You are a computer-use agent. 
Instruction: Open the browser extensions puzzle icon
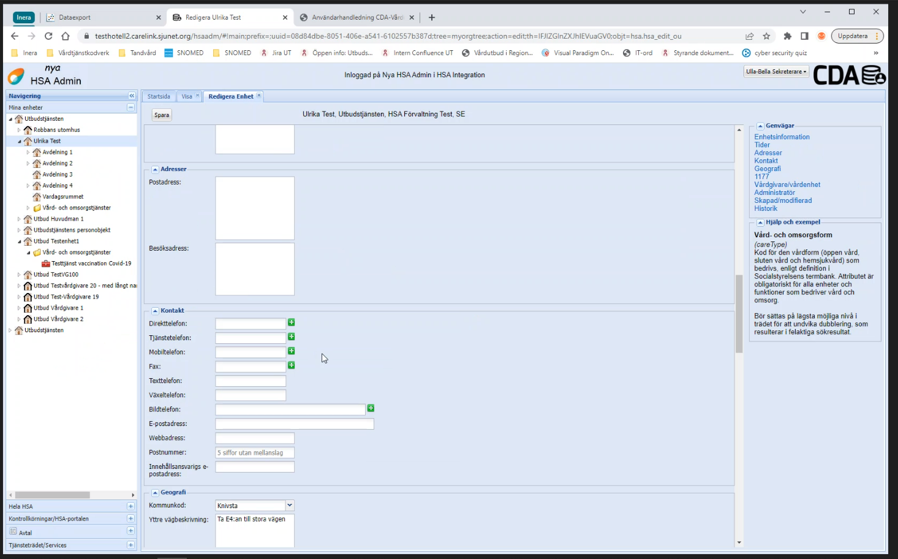tap(788, 36)
